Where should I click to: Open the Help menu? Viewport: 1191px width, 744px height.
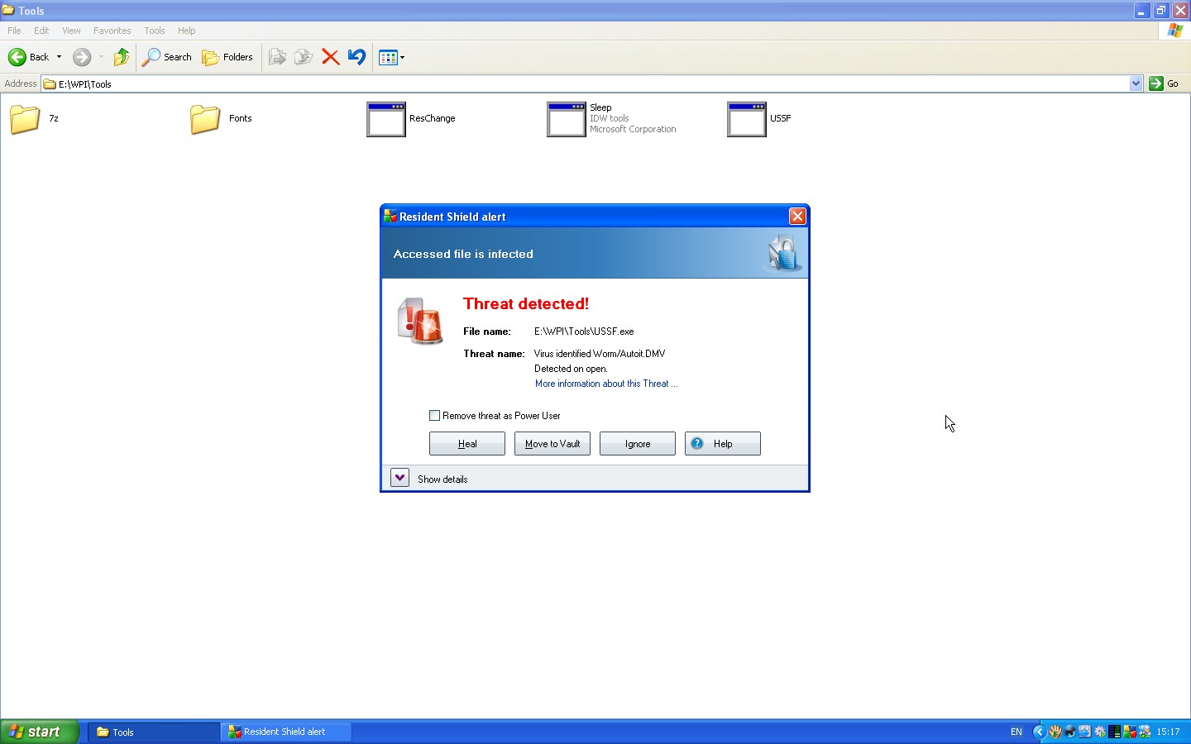[x=187, y=31]
